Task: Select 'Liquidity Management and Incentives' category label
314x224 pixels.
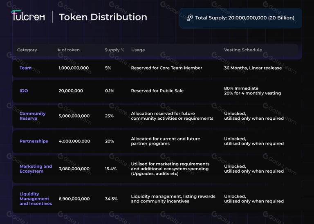Action: click(36, 199)
